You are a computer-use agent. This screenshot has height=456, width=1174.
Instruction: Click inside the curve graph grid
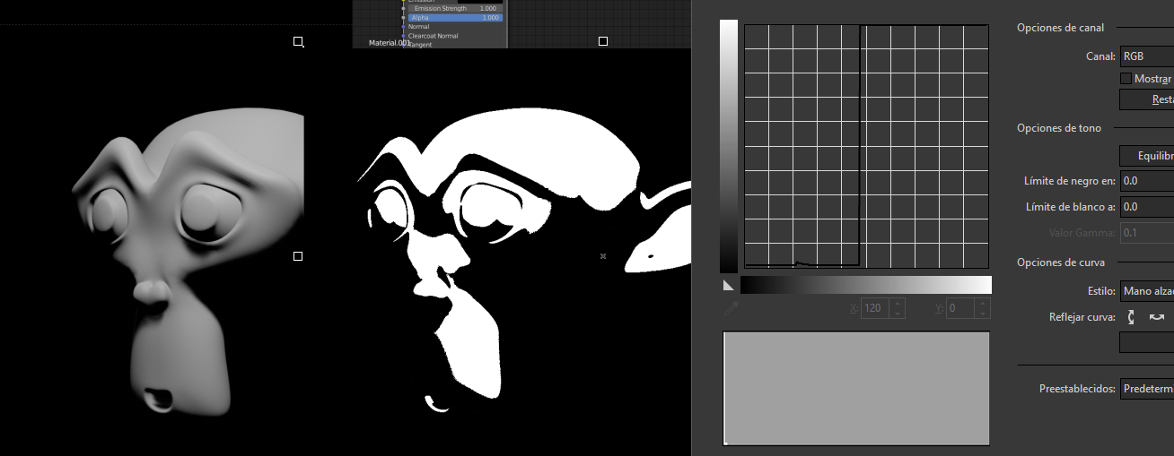point(866,146)
